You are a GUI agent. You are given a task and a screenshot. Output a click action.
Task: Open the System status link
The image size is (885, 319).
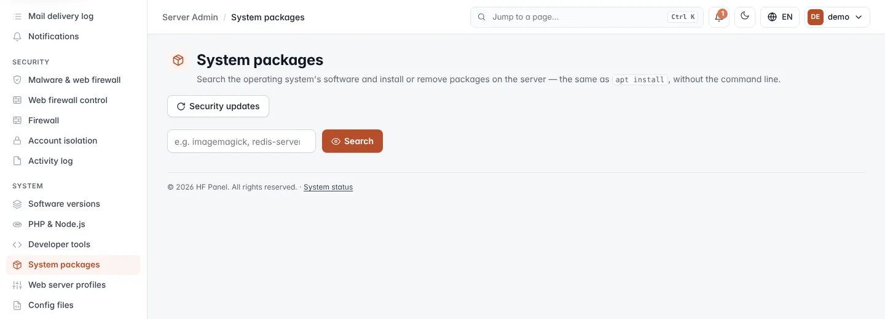point(328,187)
